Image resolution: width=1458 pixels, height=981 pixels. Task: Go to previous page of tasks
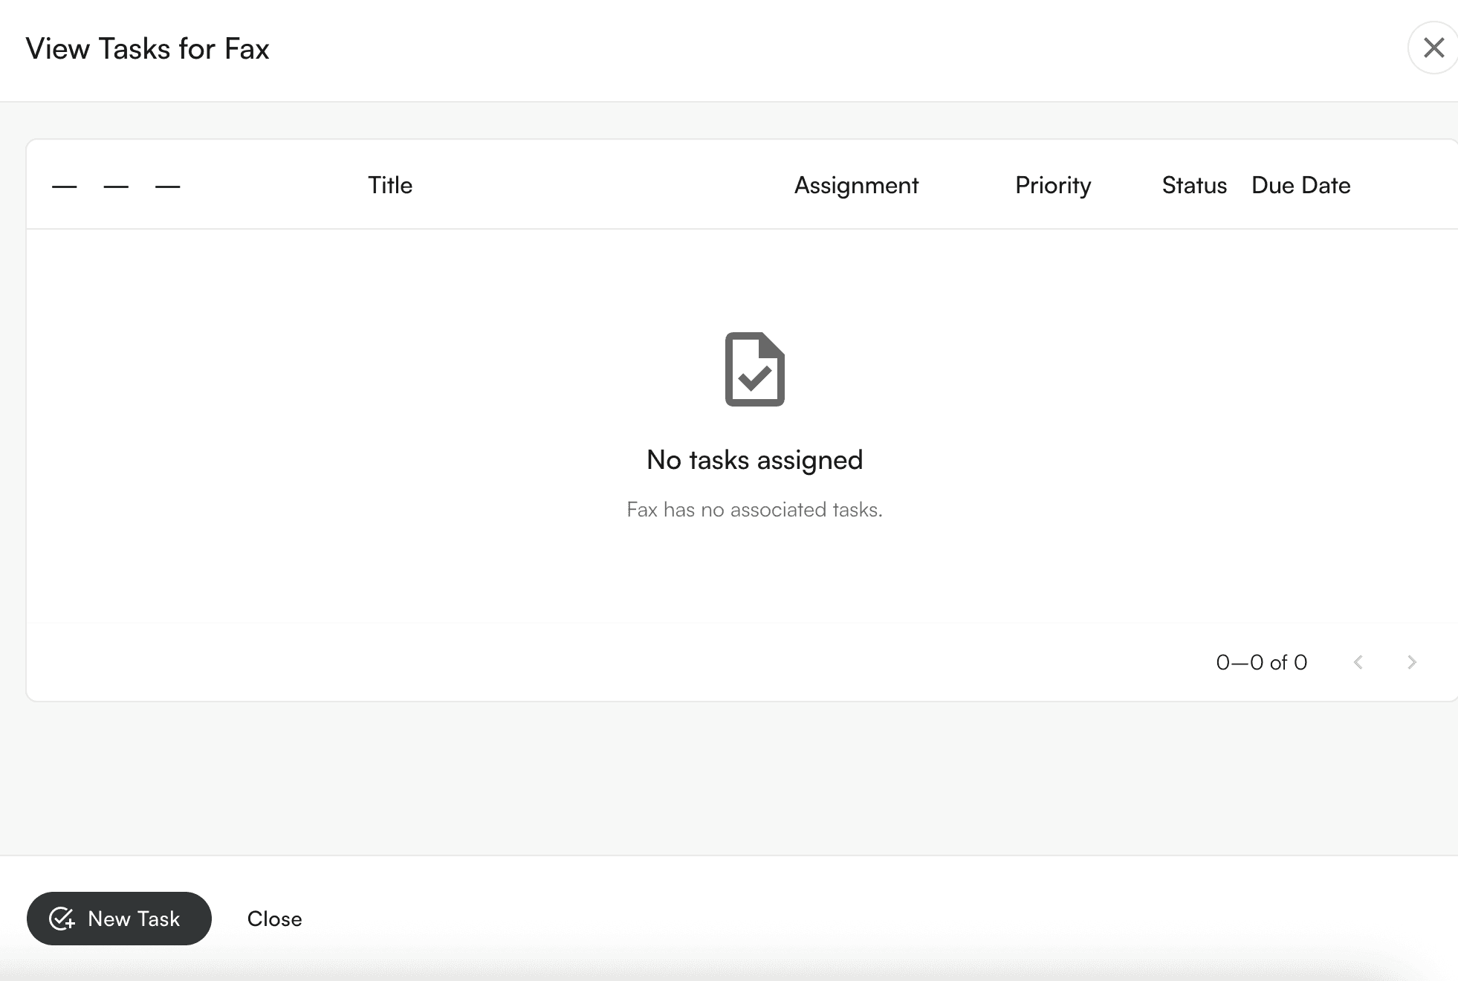[x=1358, y=662]
